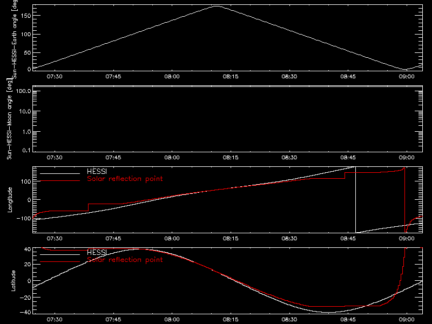Click the 0.1 tick label on Moon angle axis

pyautogui.click(x=26, y=150)
